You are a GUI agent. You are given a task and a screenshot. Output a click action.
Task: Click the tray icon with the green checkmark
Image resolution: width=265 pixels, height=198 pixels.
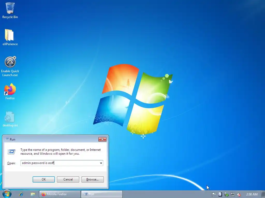tap(226, 194)
